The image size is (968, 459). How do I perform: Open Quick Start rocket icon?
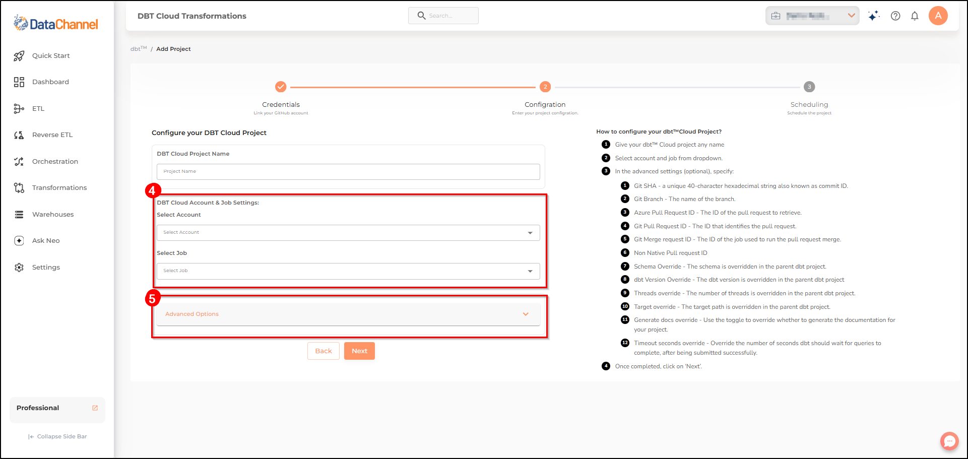19,56
